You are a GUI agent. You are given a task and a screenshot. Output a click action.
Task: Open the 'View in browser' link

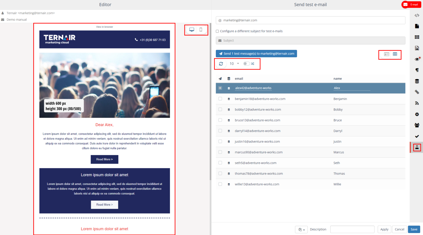pos(105,27)
